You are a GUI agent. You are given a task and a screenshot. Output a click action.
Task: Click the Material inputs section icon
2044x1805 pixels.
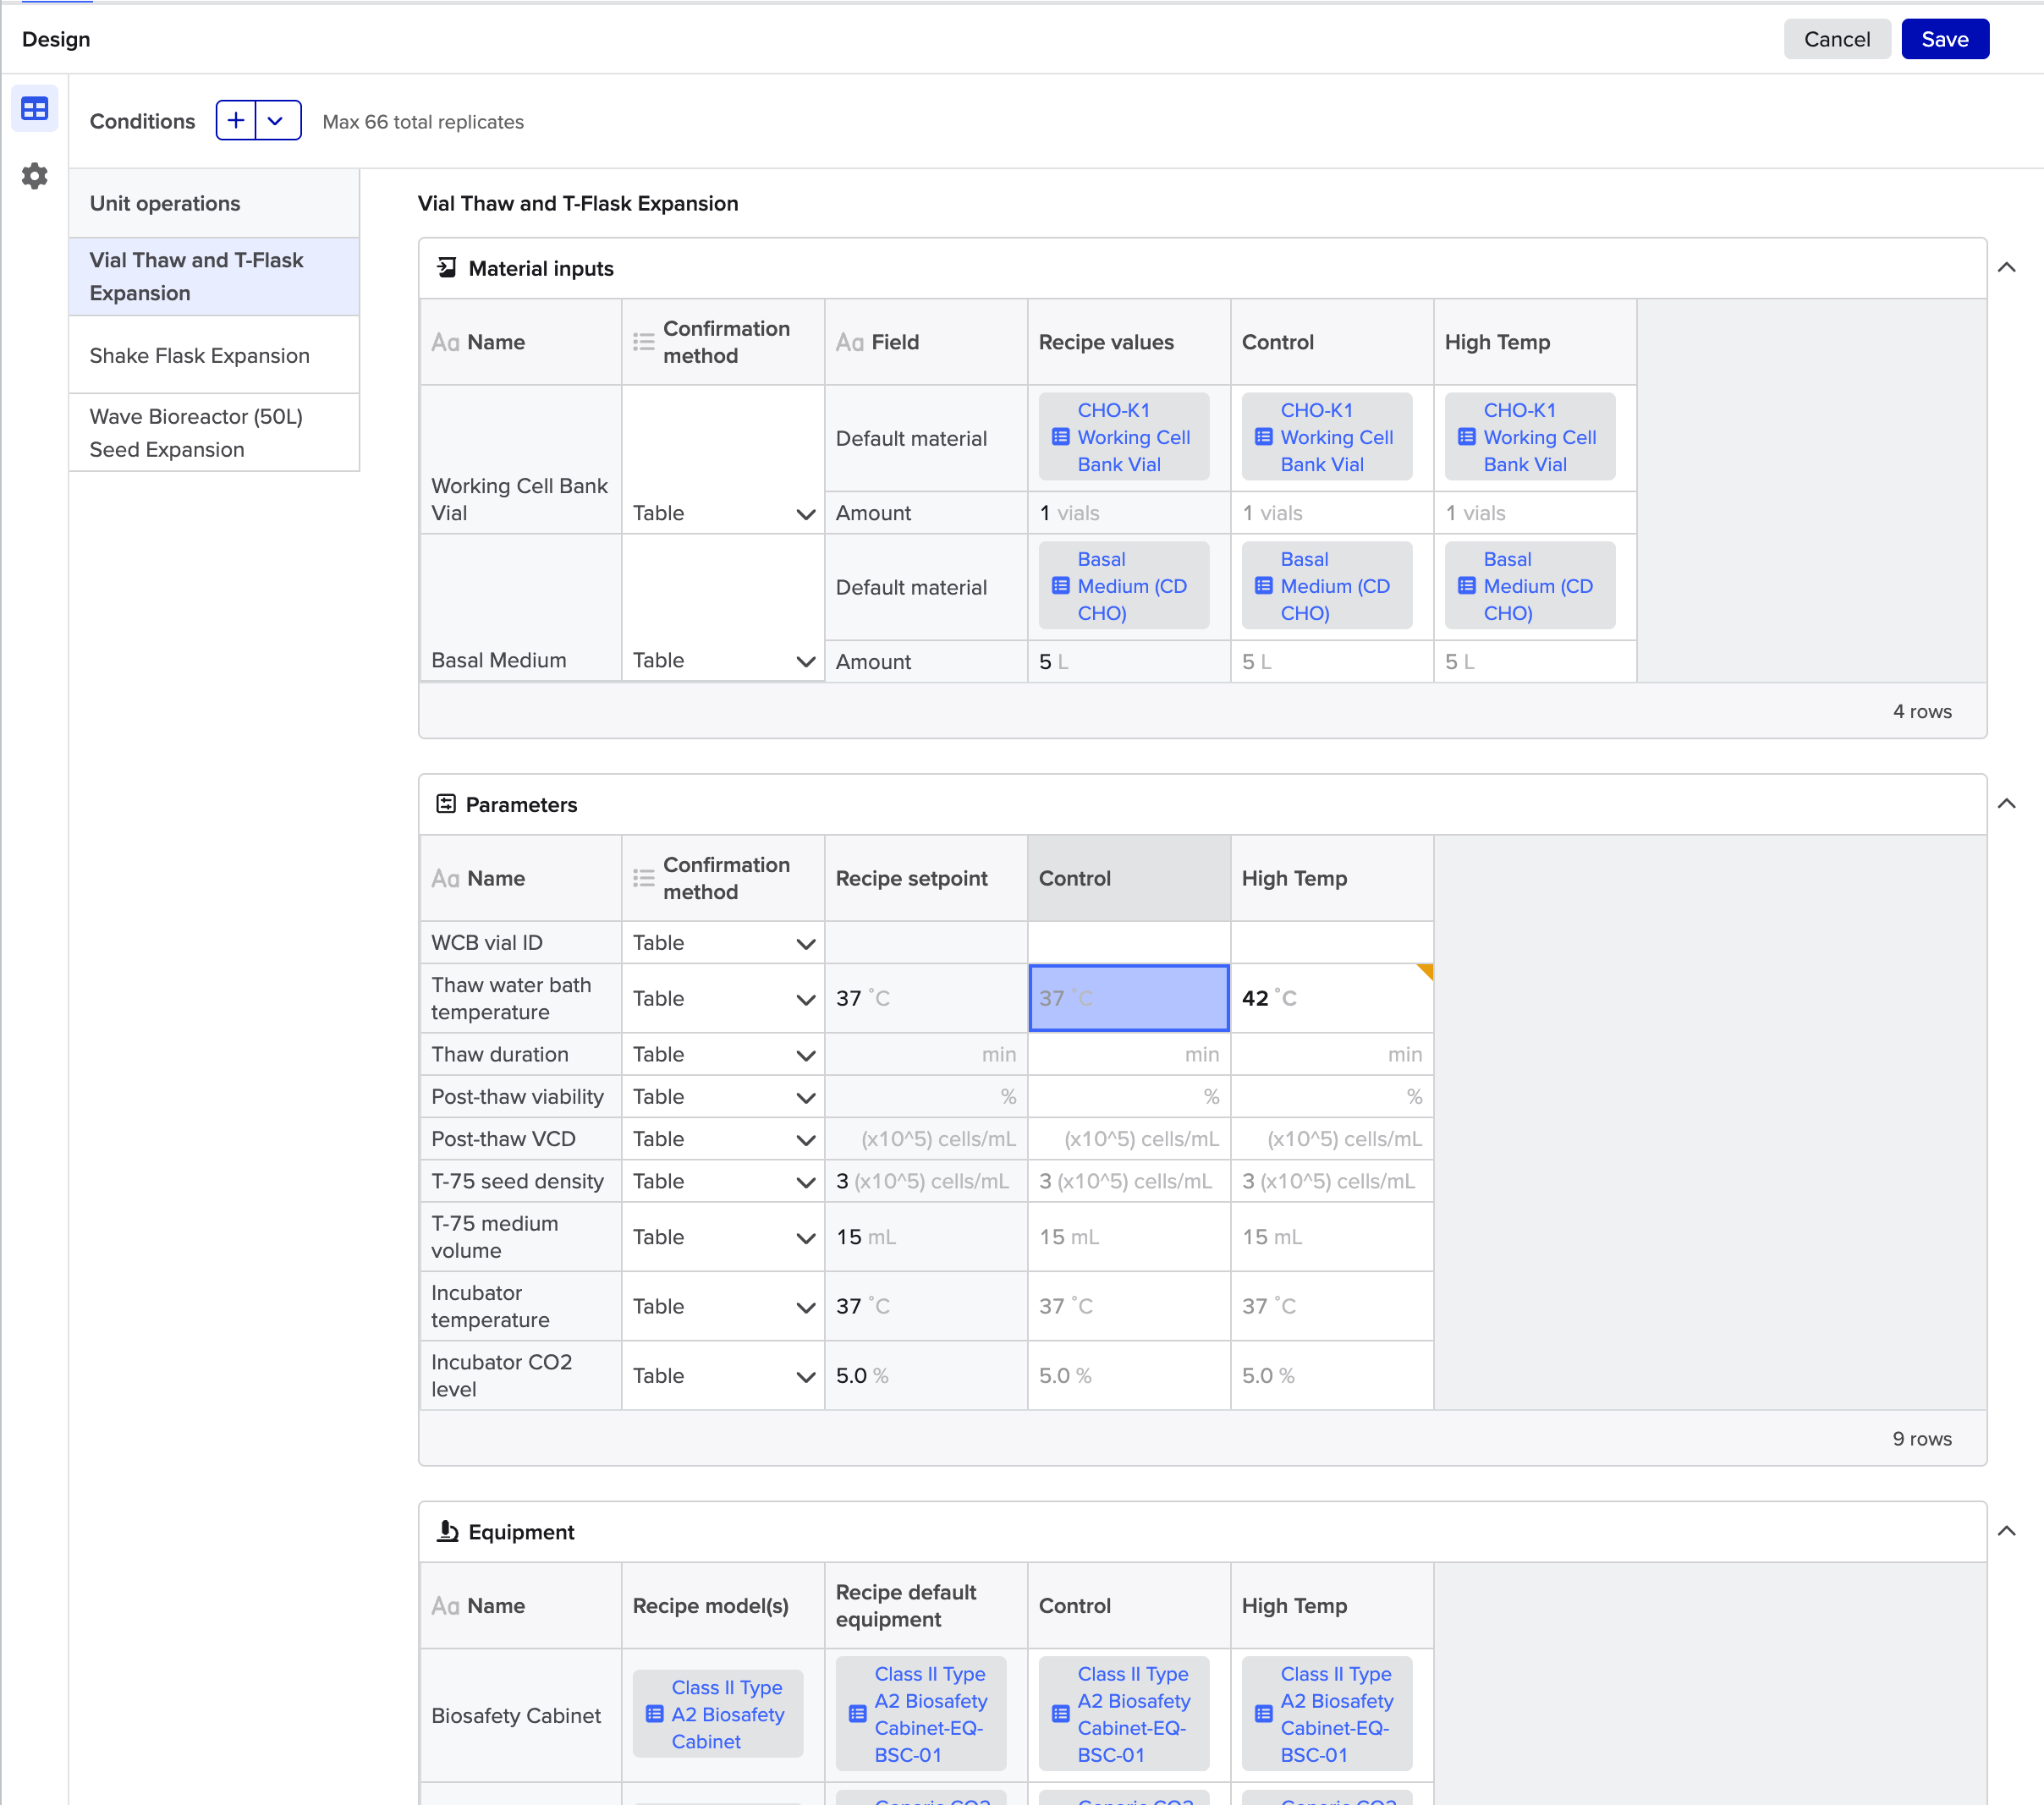click(x=447, y=268)
